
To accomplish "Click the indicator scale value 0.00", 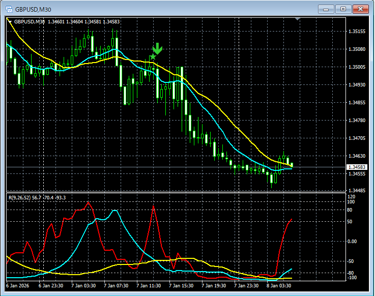I will [x=352, y=242].
